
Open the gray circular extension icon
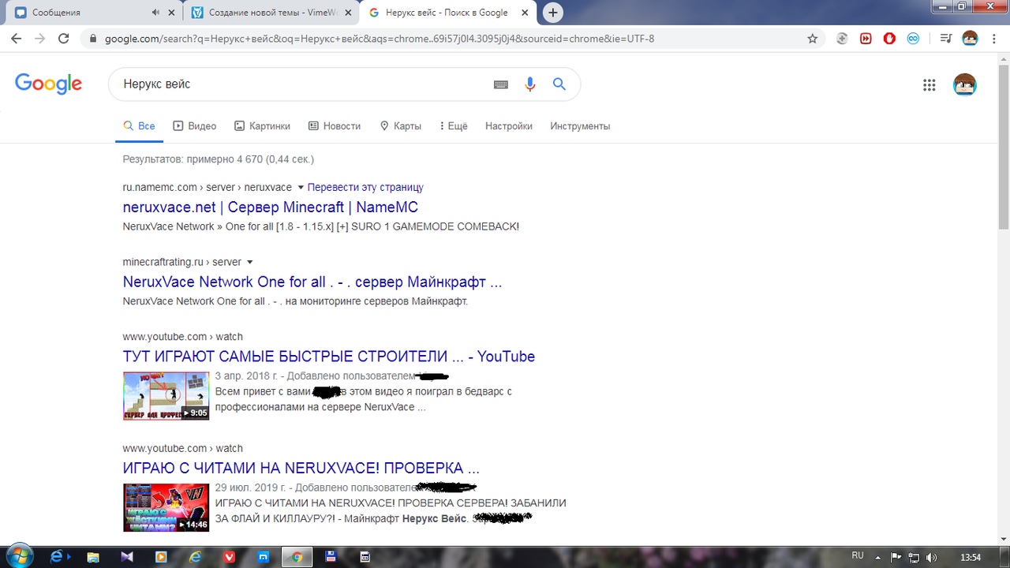[x=842, y=38]
